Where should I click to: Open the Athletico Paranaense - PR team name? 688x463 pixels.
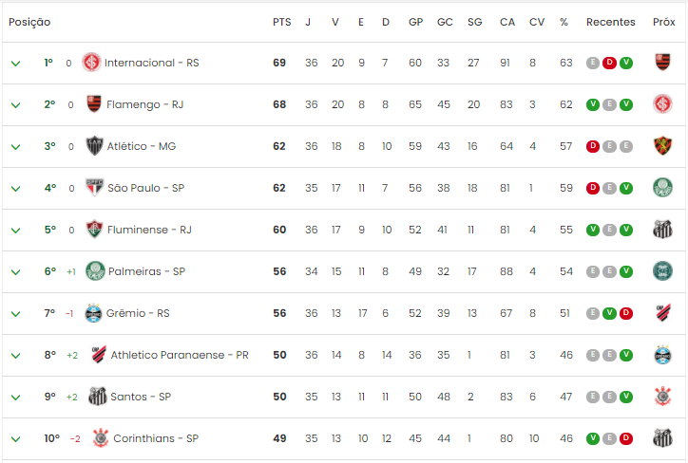coord(180,355)
